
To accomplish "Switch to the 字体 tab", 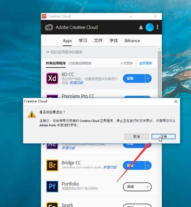I will pos(113,41).
